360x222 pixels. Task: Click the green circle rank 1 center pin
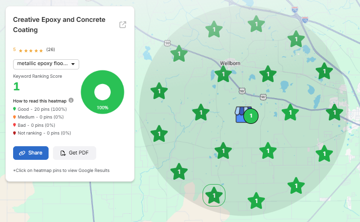(x=251, y=116)
